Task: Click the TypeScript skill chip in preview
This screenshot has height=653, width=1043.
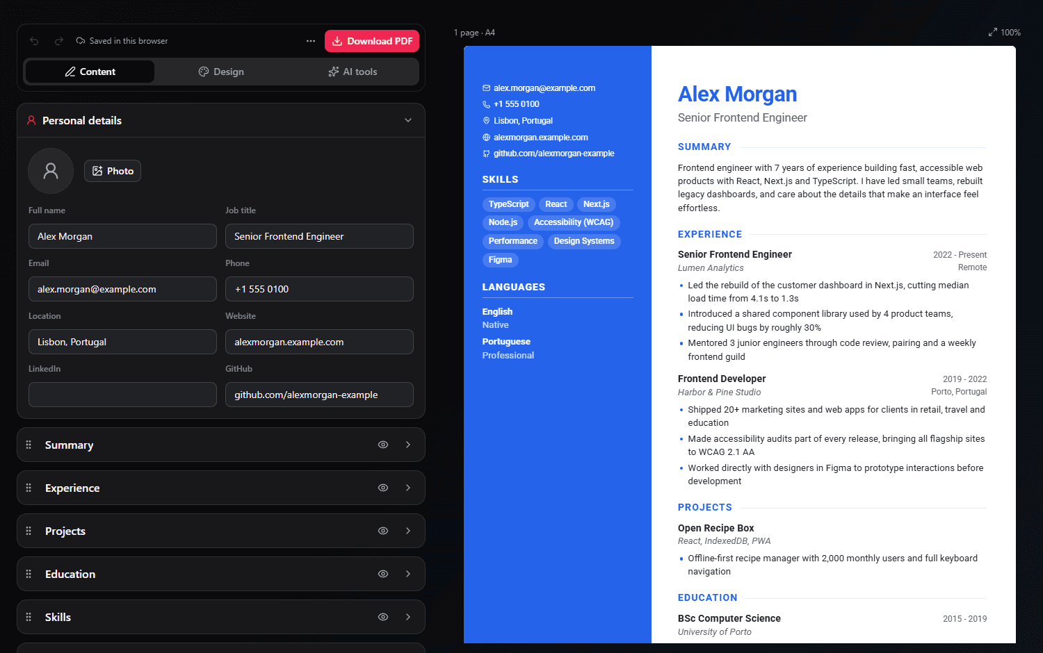Action: (x=508, y=204)
